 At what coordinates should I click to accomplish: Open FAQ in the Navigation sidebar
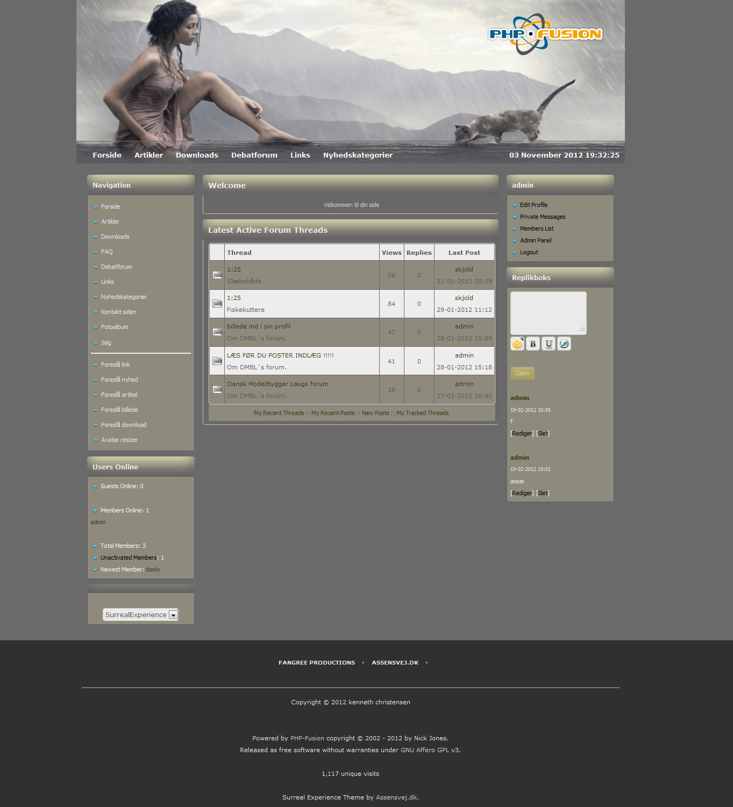pyautogui.click(x=107, y=252)
